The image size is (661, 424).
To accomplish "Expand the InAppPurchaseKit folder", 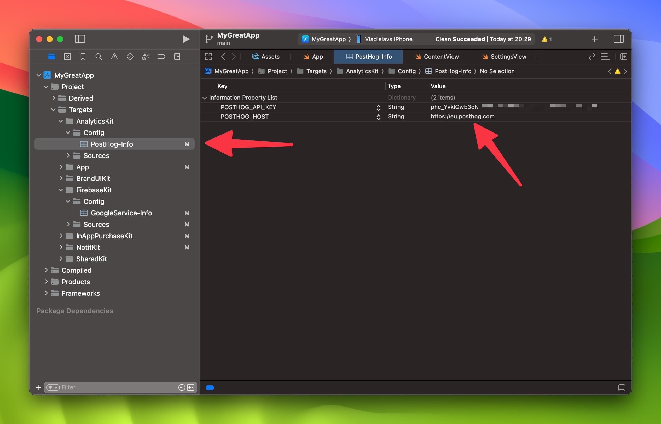I will pos(61,236).
